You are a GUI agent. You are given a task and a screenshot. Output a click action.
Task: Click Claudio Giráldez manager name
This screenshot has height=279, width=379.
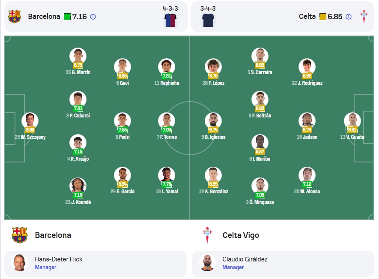245,259
